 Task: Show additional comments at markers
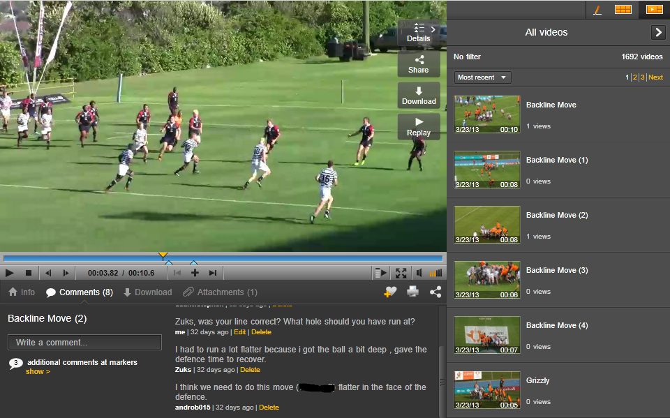(38, 371)
